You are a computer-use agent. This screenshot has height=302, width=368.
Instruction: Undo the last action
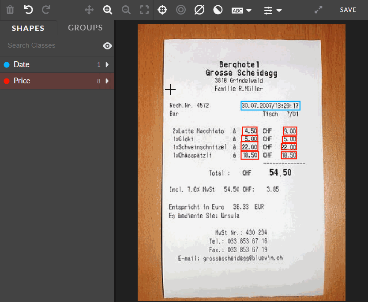pyautogui.click(x=28, y=10)
